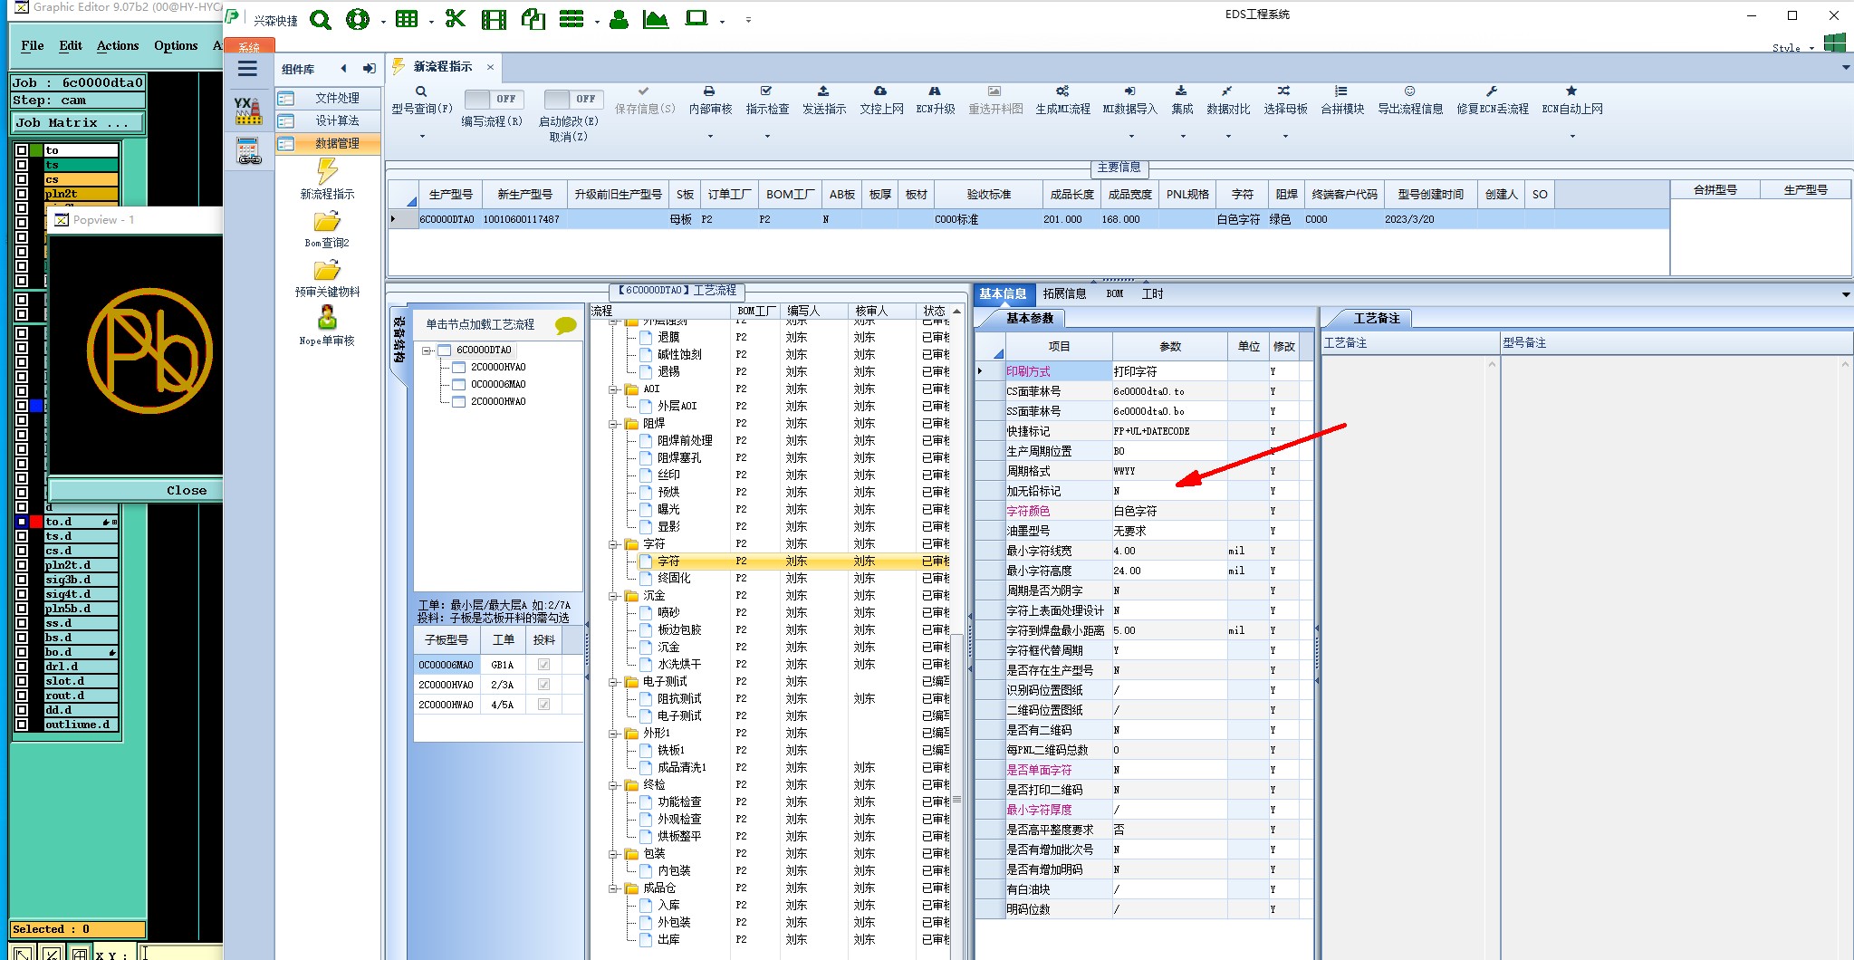Open dropdown arrow under 内部审核
Image resolution: width=1854 pixels, height=960 pixels.
pyautogui.click(x=710, y=137)
